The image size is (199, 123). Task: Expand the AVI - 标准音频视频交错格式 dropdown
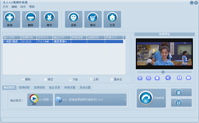pos(91,100)
